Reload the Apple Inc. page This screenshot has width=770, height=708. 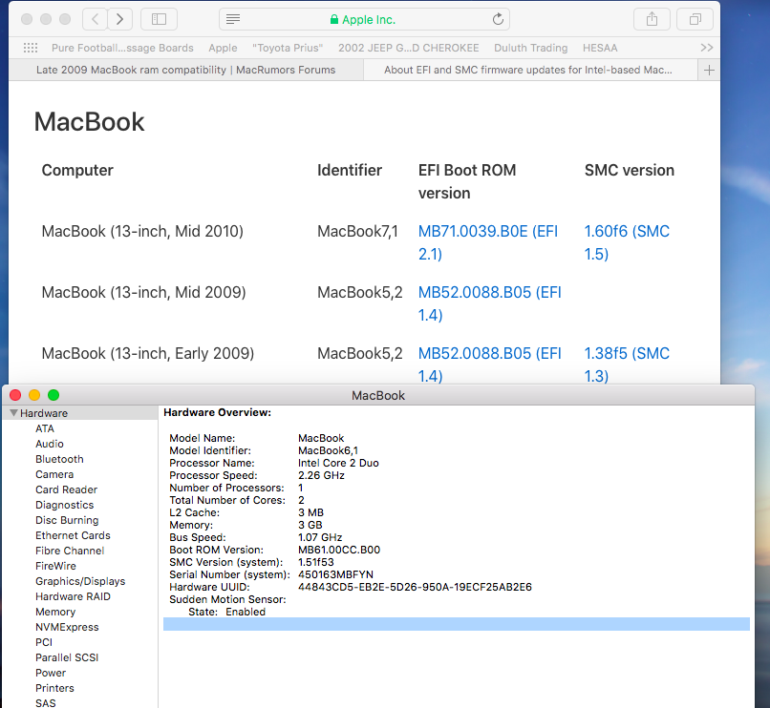point(498,19)
